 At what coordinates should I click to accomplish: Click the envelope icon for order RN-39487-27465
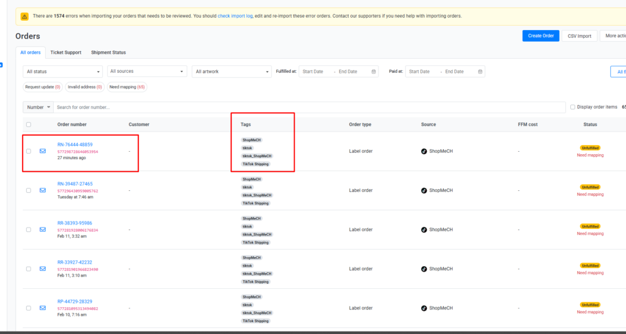(43, 190)
